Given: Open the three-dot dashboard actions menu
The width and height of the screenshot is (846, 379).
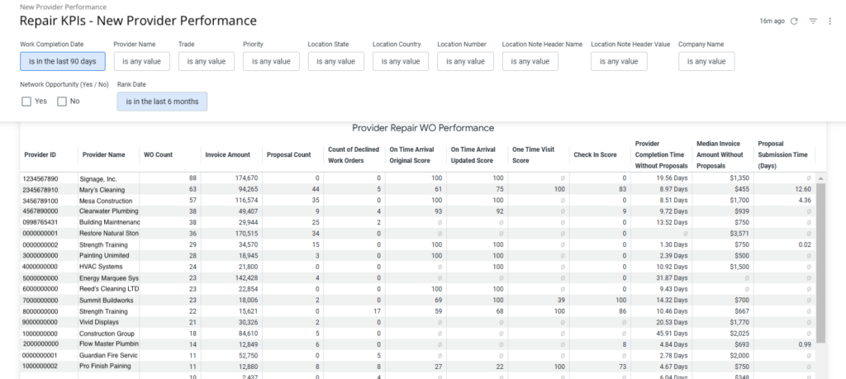Looking at the screenshot, I should (829, 21).
